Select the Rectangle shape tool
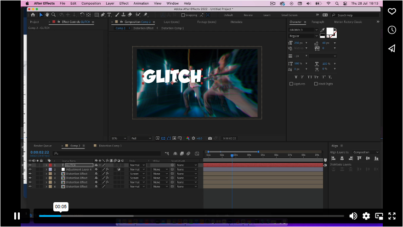This screenshot has height=227, width=403. pos(96,15)
